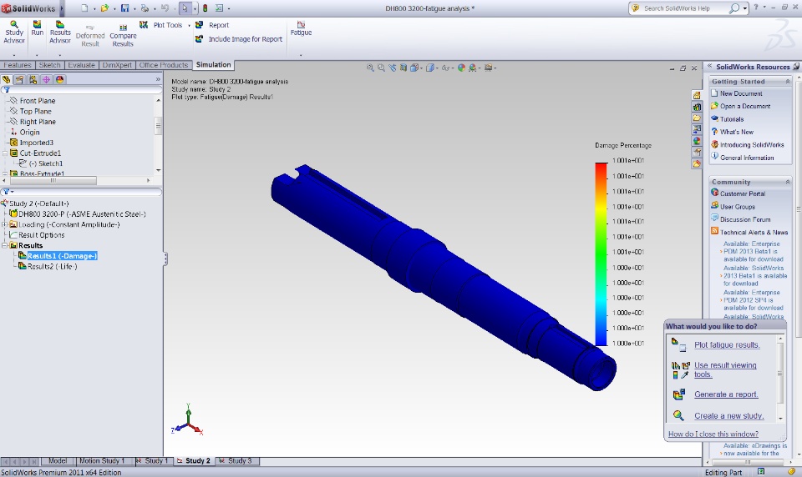The width and height of the screenshot is (802, 477).
Task: Switch to the Motion Study 1 tab
Action: [x=102, y=460]
